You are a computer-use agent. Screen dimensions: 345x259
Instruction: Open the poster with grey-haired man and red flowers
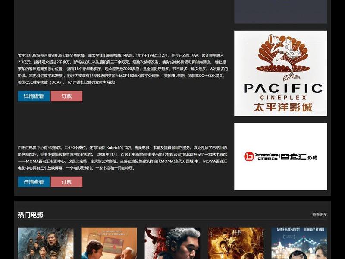point(172,243)
